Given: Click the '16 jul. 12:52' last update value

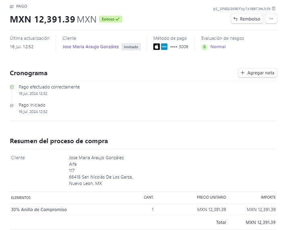Looking at the screenshot, I should 22,47.
